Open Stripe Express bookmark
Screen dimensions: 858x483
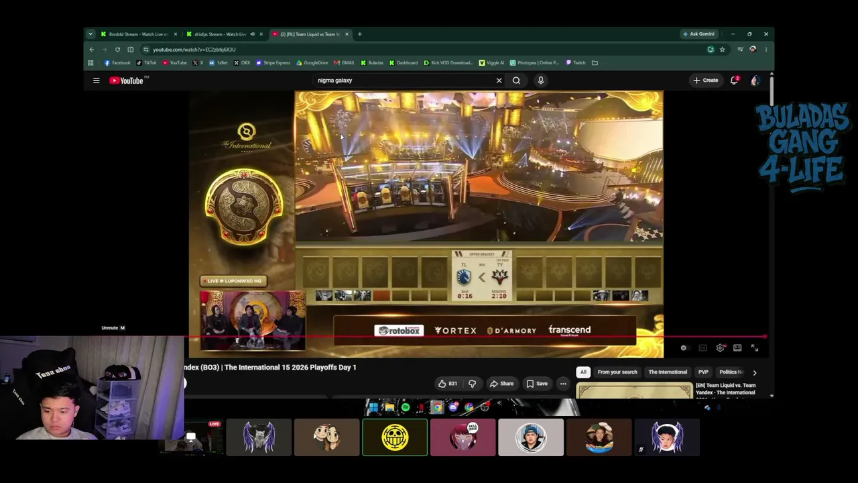pos(273,63)
